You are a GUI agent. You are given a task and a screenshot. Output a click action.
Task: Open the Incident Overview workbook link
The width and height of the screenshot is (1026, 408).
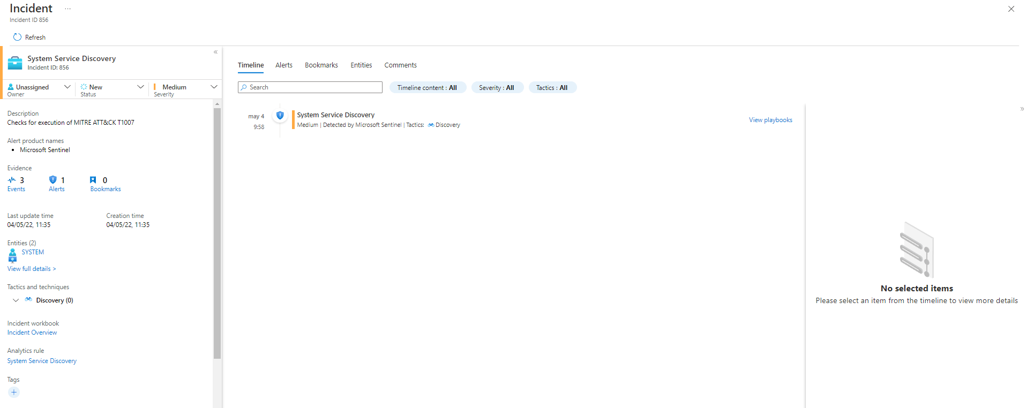[x=32, y=333]
